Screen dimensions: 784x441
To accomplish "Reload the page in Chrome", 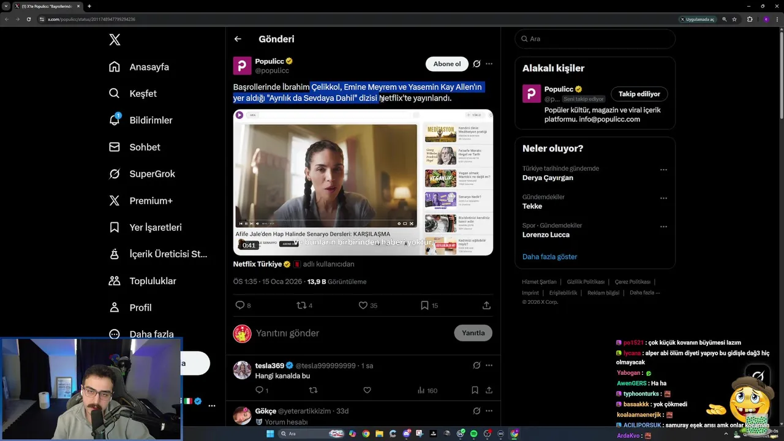I will pyautogui.click(x=29, y=19).
